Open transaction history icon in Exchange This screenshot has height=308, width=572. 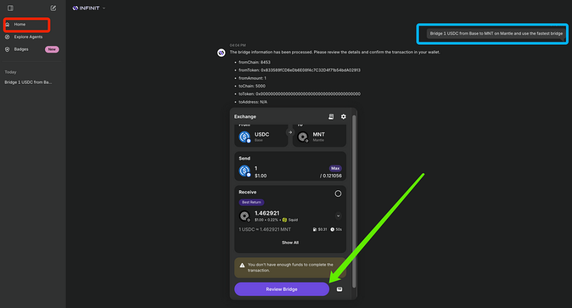click(x=331, y=117)
